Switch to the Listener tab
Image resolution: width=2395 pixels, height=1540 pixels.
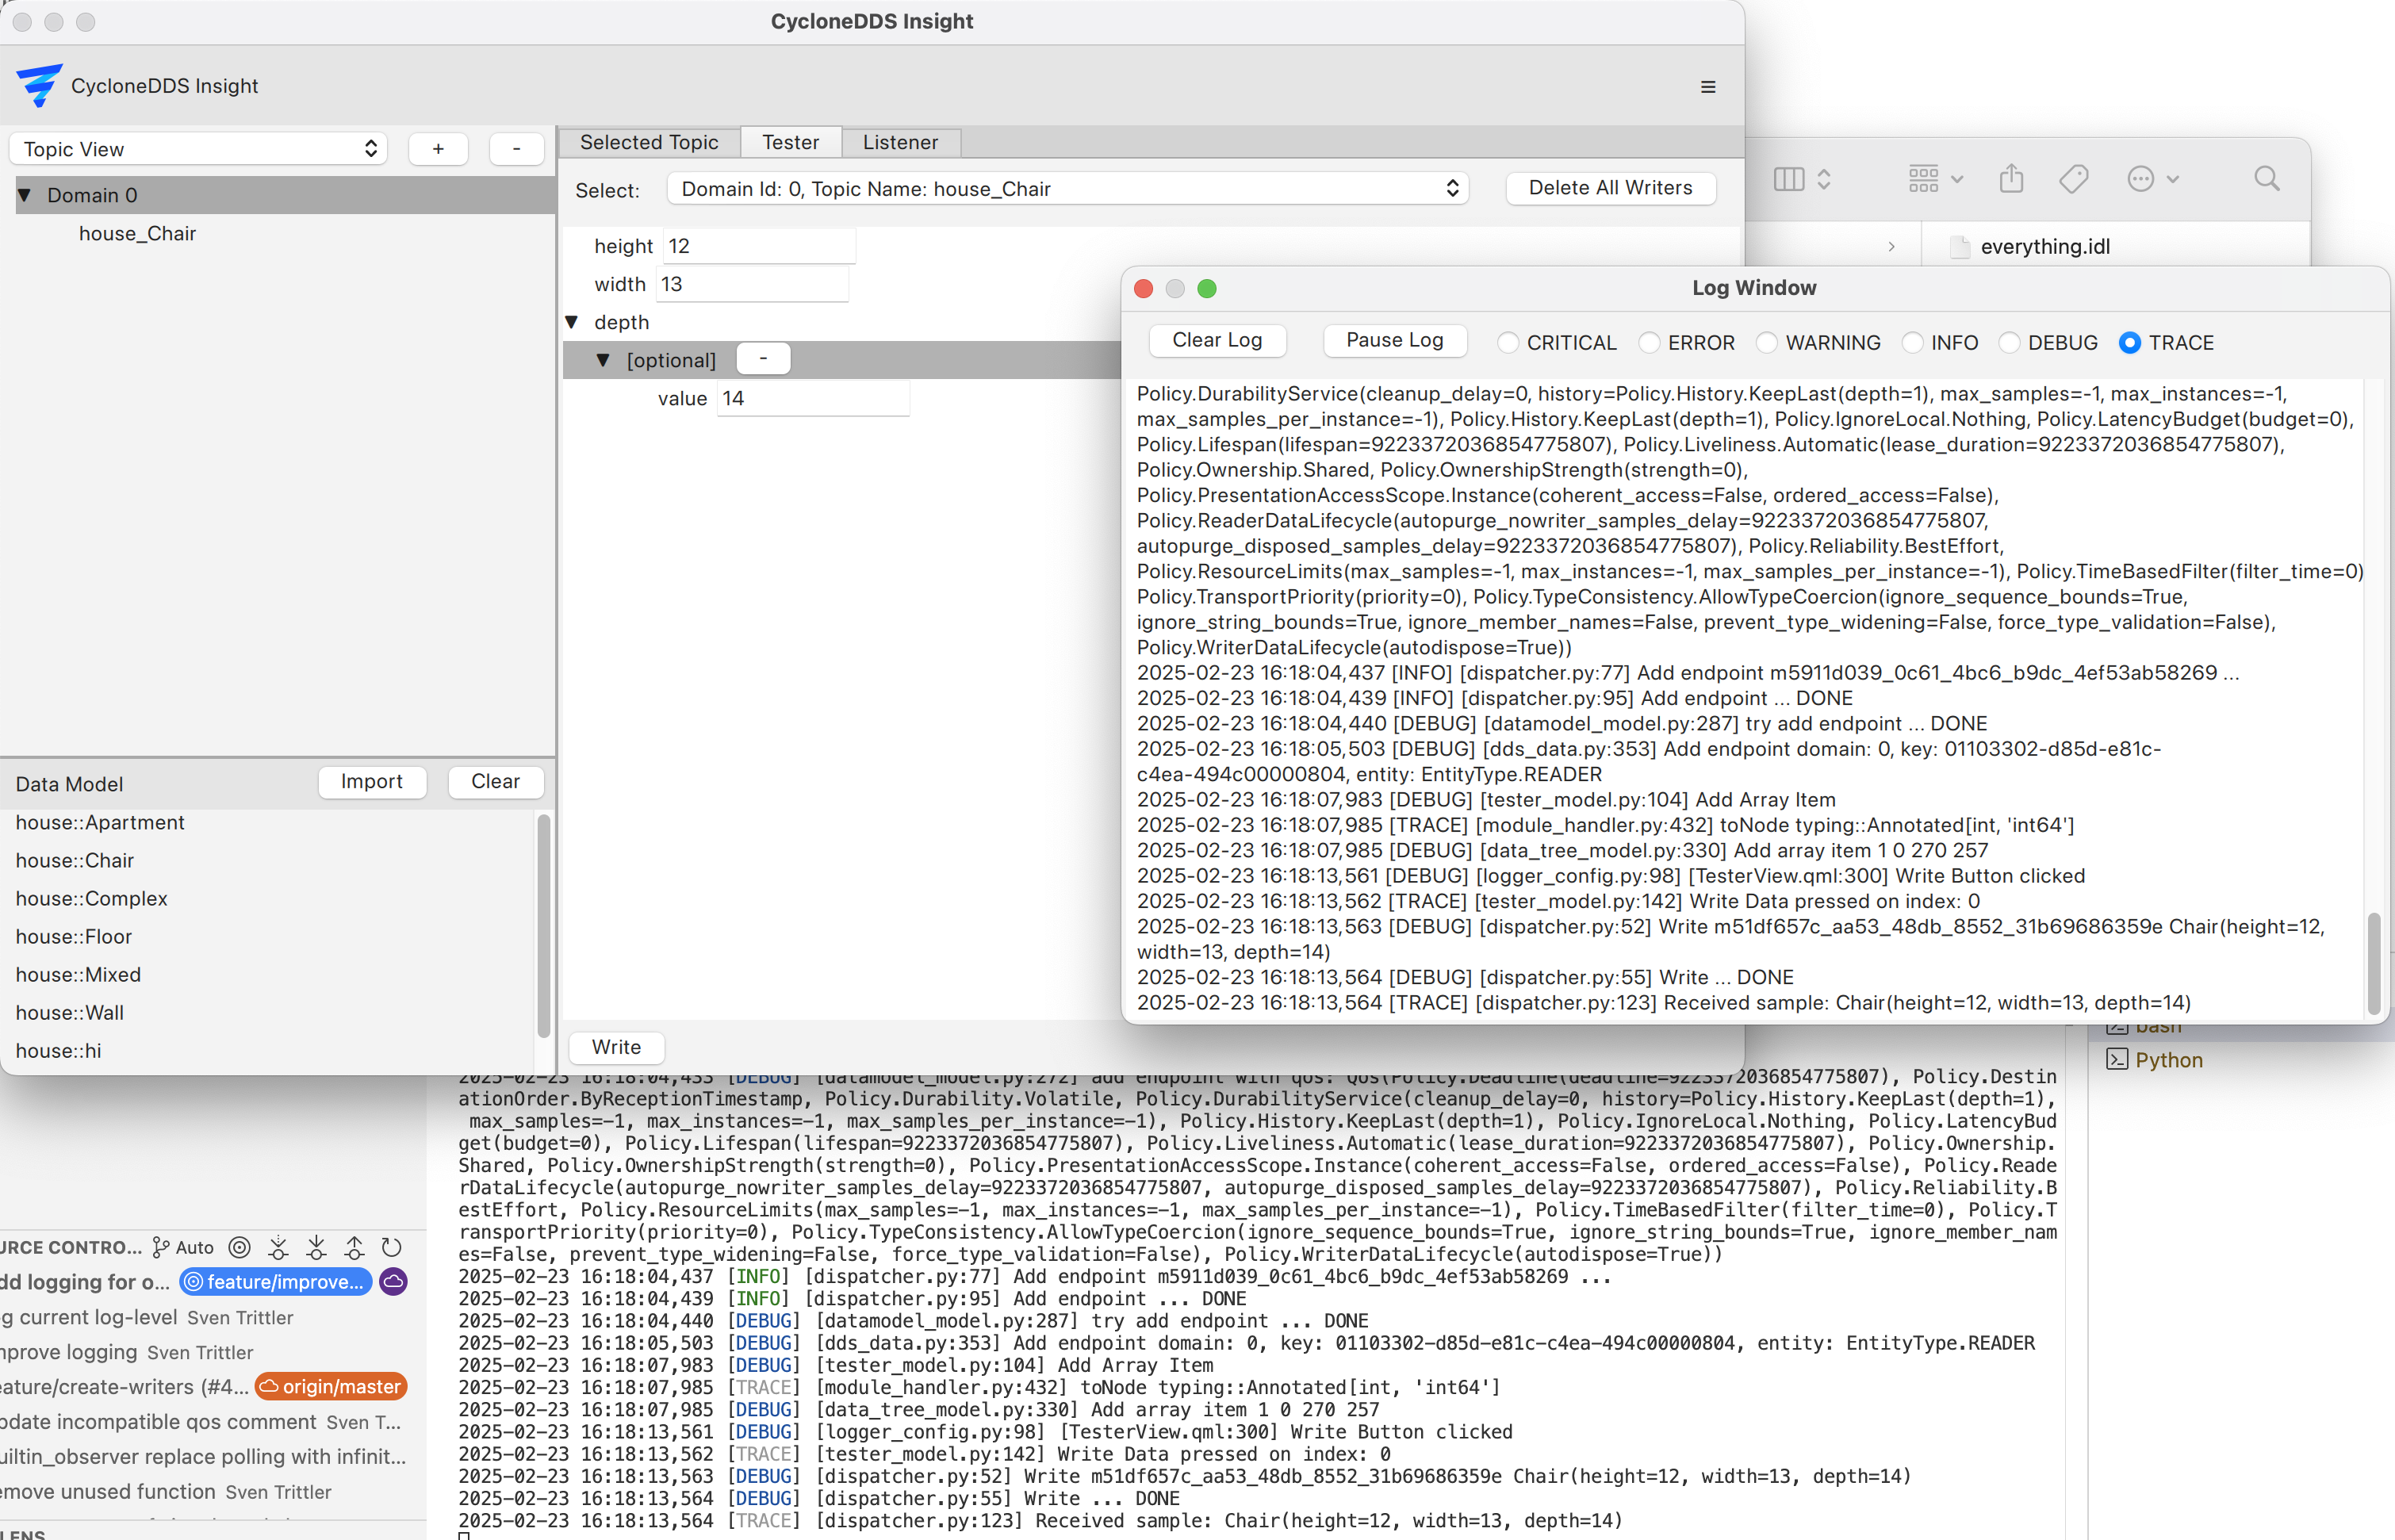point(899,142)
